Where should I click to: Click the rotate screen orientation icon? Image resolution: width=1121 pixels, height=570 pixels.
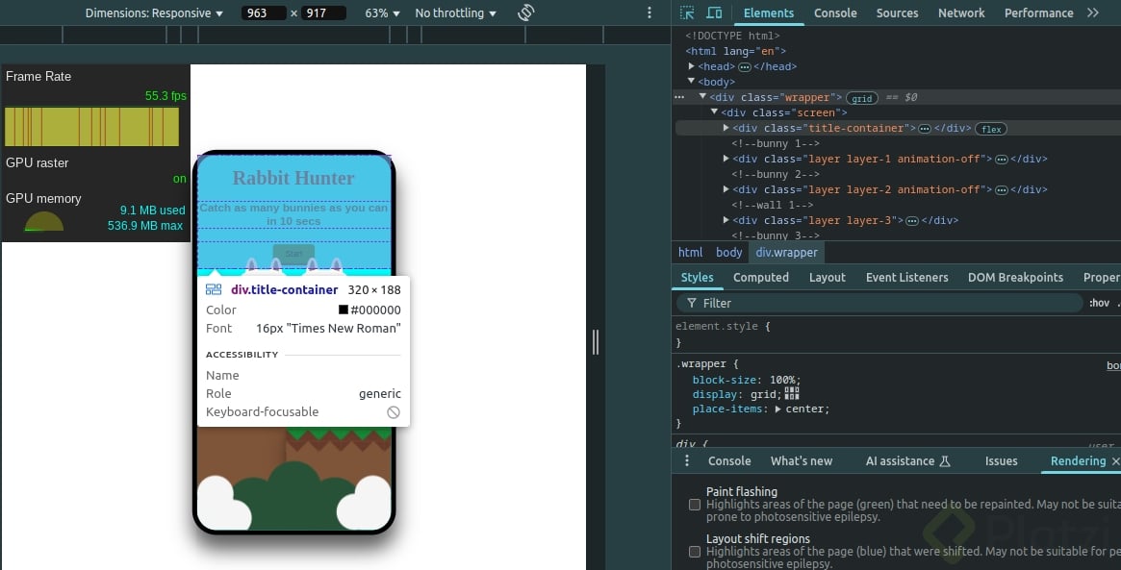click(x=525, y=13)
